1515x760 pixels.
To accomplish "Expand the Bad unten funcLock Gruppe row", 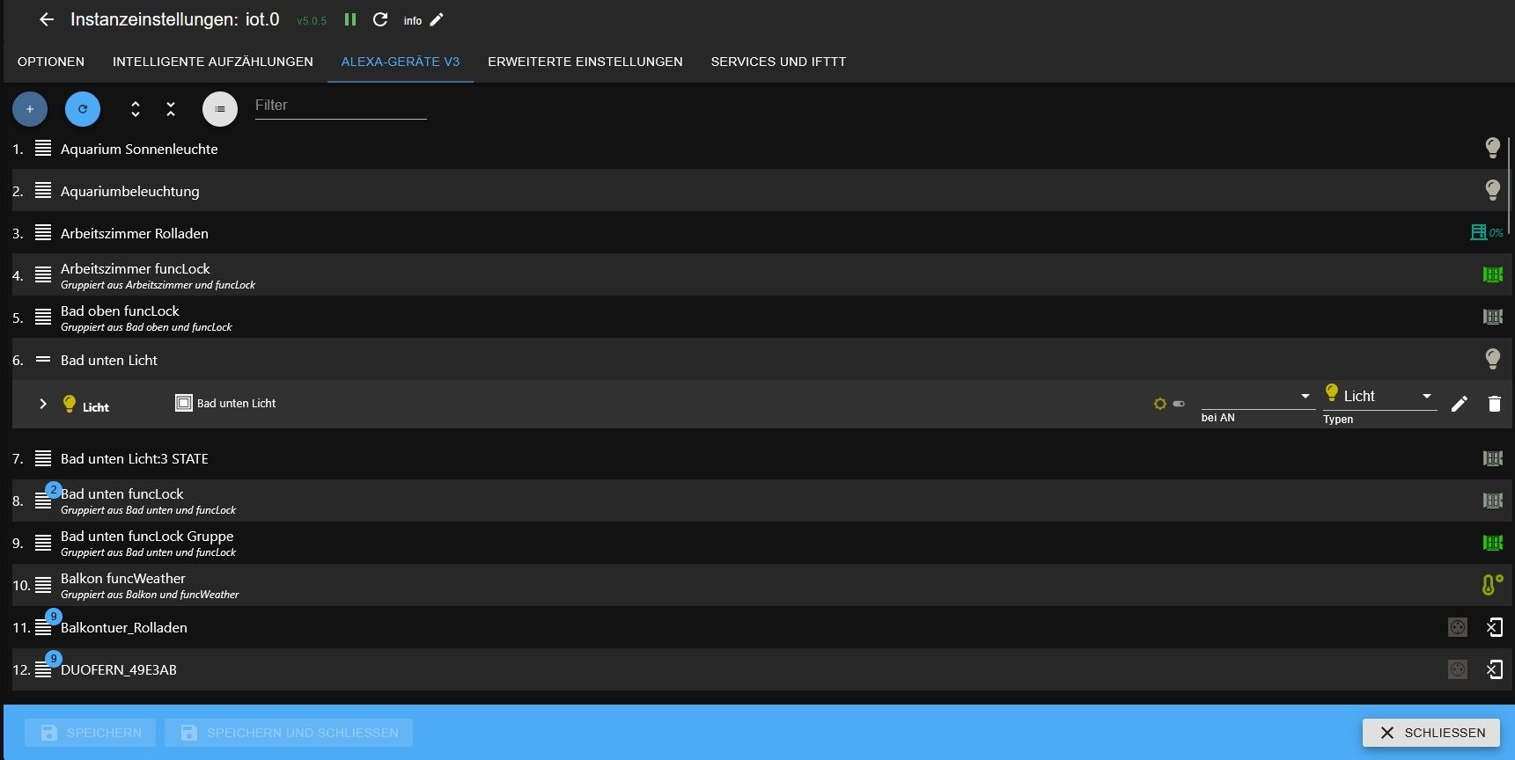I will [43, 543].
